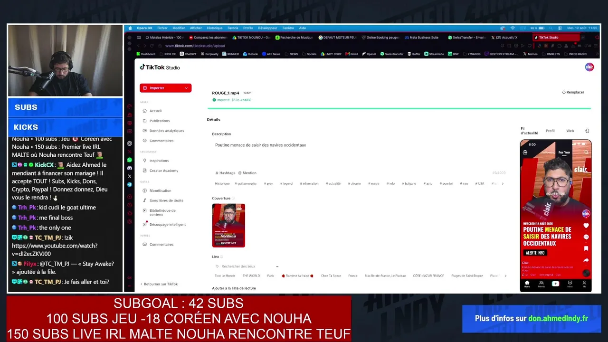Click the Hashtags button
608x342 pixels.
click(225, 173)
